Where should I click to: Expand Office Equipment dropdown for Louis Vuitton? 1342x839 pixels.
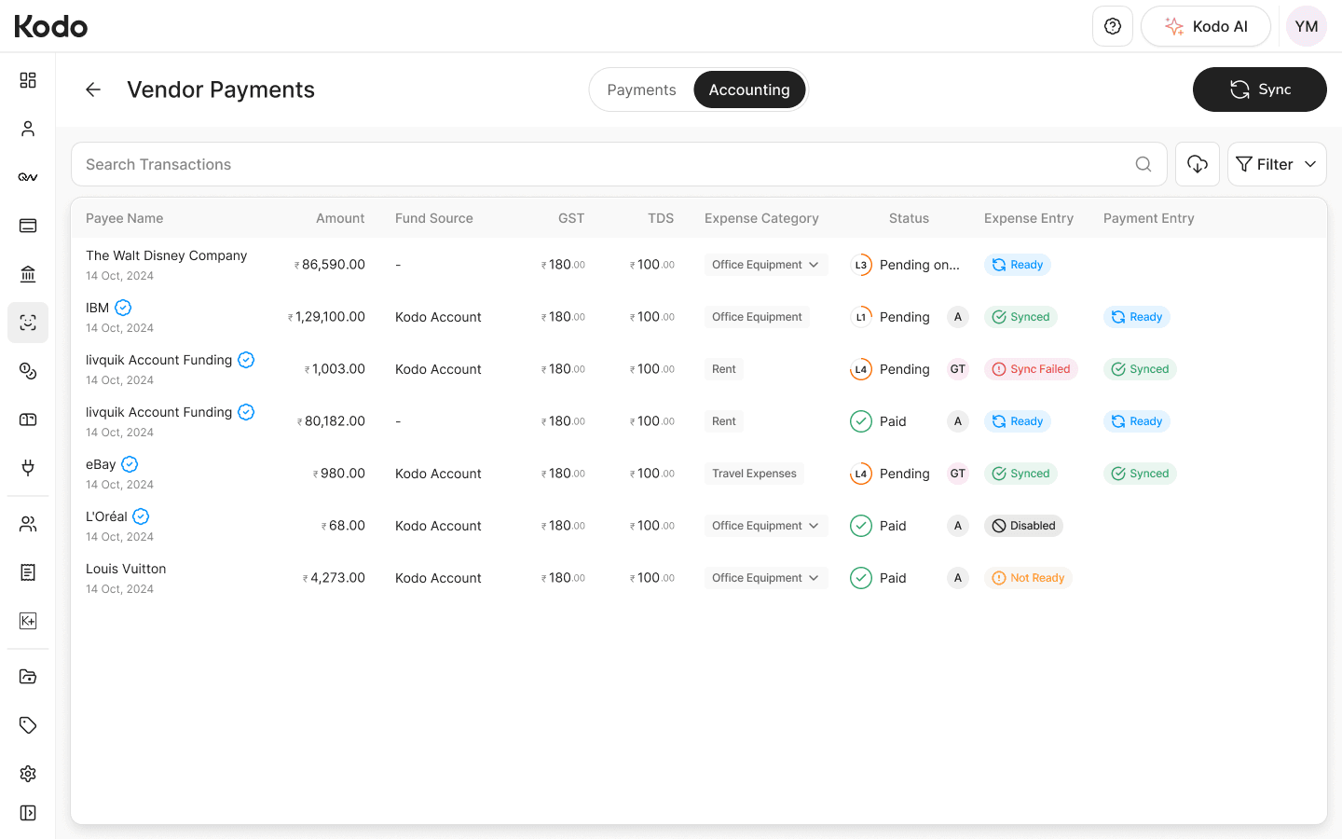765,578
